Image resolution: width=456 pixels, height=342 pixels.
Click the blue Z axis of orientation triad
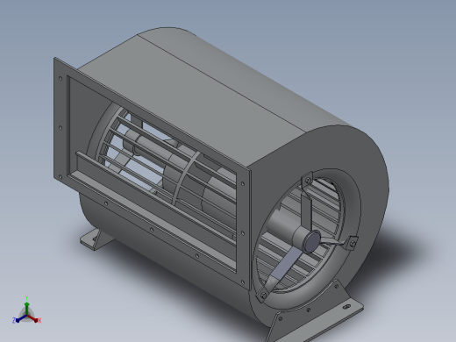point(20,318)
